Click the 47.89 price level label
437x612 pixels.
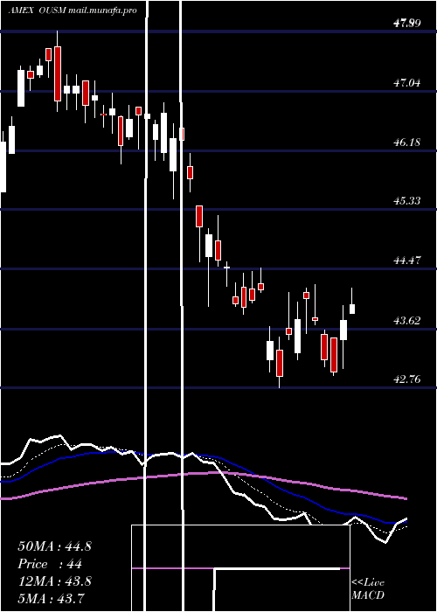tap(407, 24)
